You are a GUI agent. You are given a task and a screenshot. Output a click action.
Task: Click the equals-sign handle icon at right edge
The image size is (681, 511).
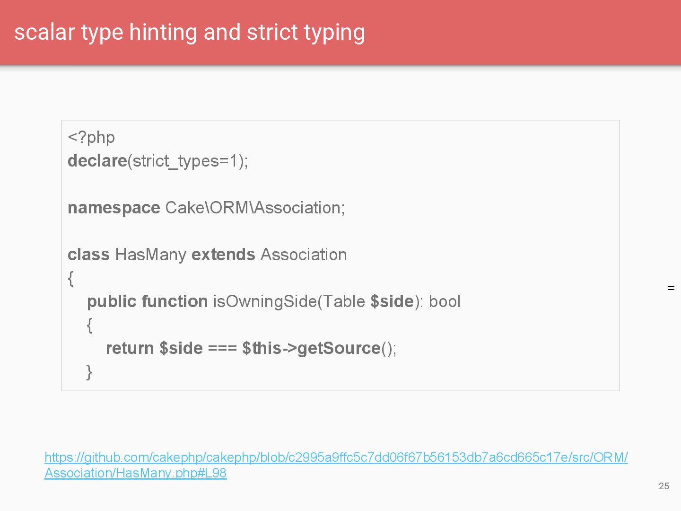point(671,288)
